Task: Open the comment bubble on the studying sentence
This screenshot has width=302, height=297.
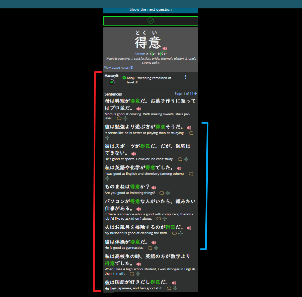Action: [x=191, y=133]
